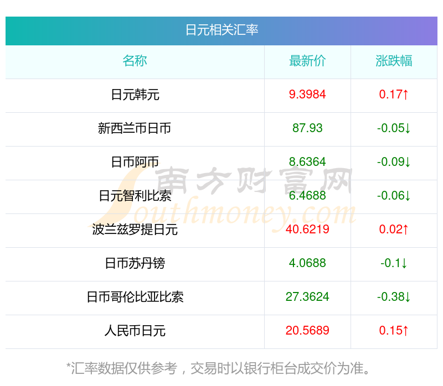Click the 20.5689 latest price value

pyautogui.click(x=307, y=331)
